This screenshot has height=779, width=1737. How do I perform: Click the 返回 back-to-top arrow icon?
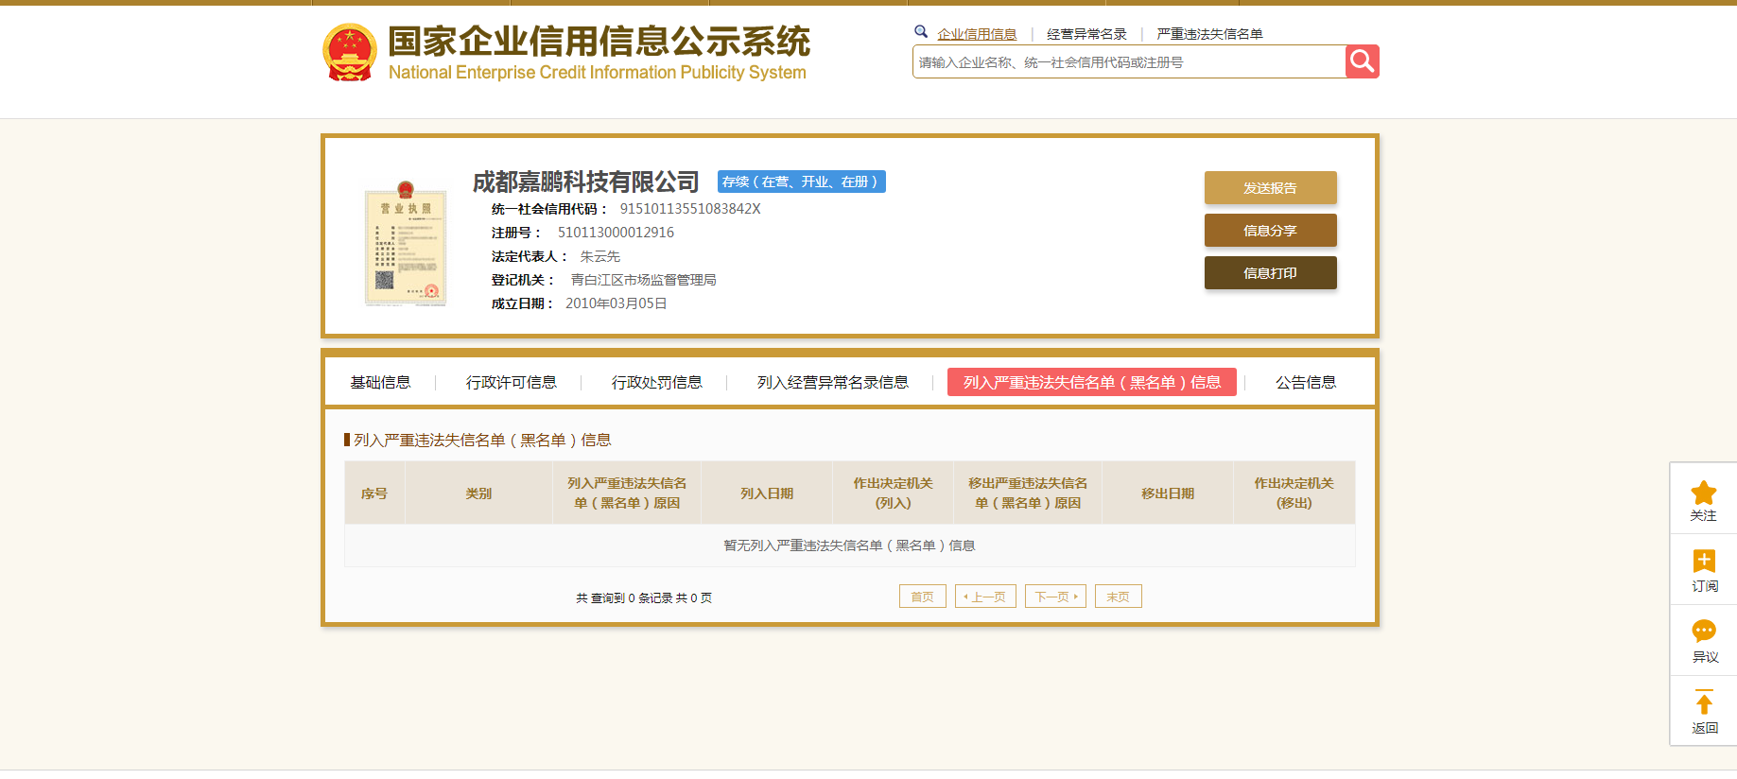(x=1704, y=702)
